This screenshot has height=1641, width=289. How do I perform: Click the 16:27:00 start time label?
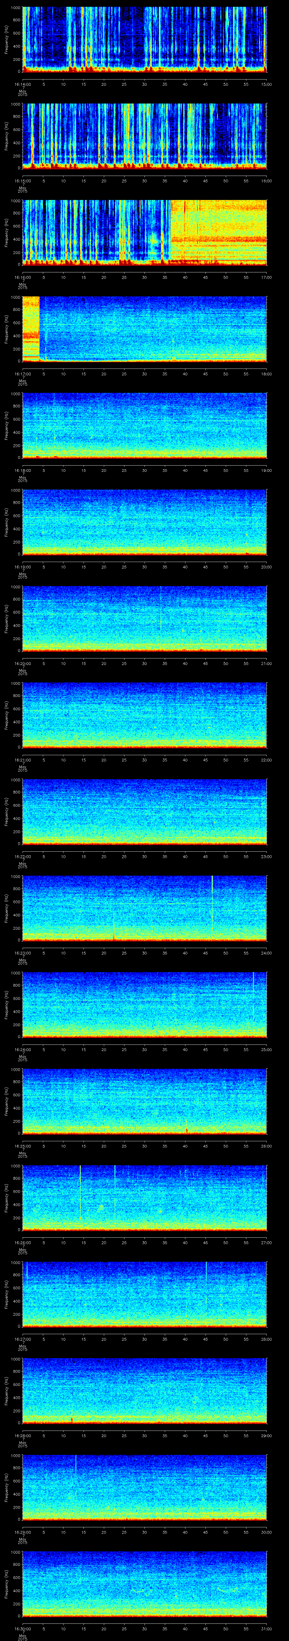point(22,1339)
